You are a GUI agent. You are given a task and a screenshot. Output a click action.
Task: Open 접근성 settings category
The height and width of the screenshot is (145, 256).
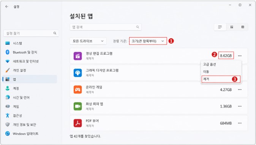pyautogui.click(x=30, y=116)
